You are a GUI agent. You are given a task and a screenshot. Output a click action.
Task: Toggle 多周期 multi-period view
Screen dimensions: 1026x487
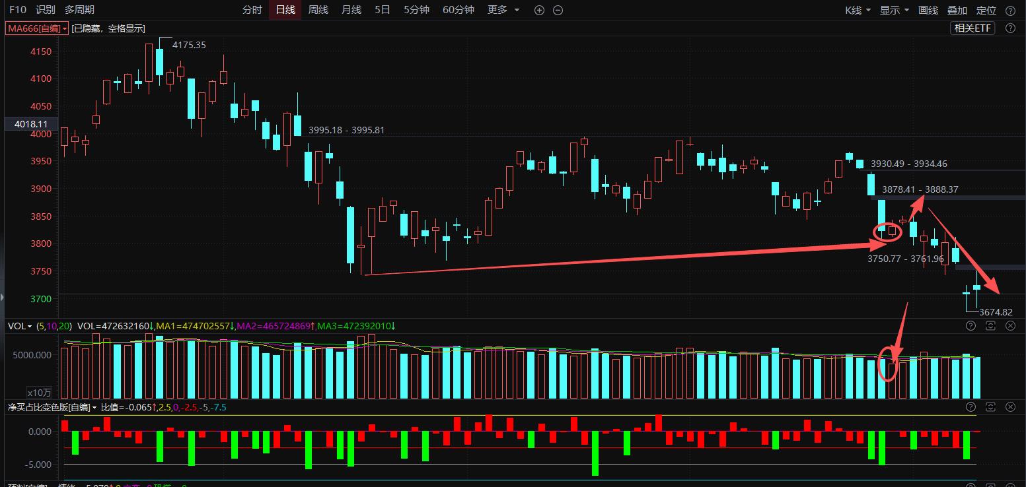79,10
